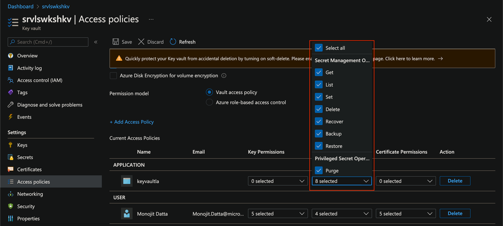
Task: Toggle the Select all checkbox
Action: point(319,48)
